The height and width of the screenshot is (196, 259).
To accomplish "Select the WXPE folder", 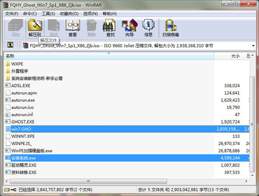I will coord(17,63).
